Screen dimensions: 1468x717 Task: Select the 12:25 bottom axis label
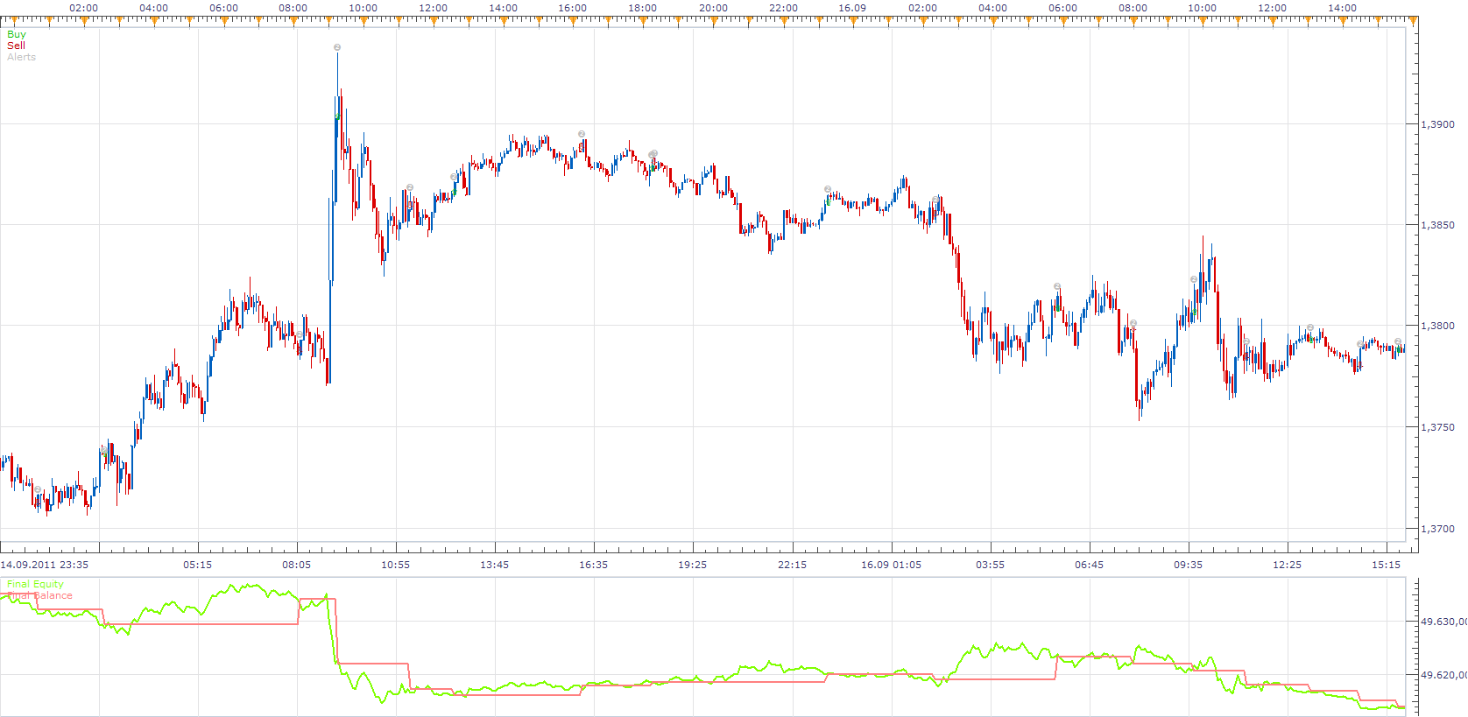tap(1287, 565)
